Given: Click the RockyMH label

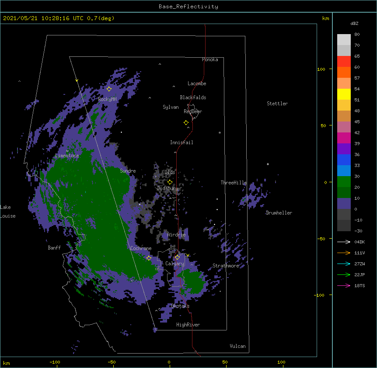Looking at the screenshot, I should pyautogui.click(x=107, y=99).
